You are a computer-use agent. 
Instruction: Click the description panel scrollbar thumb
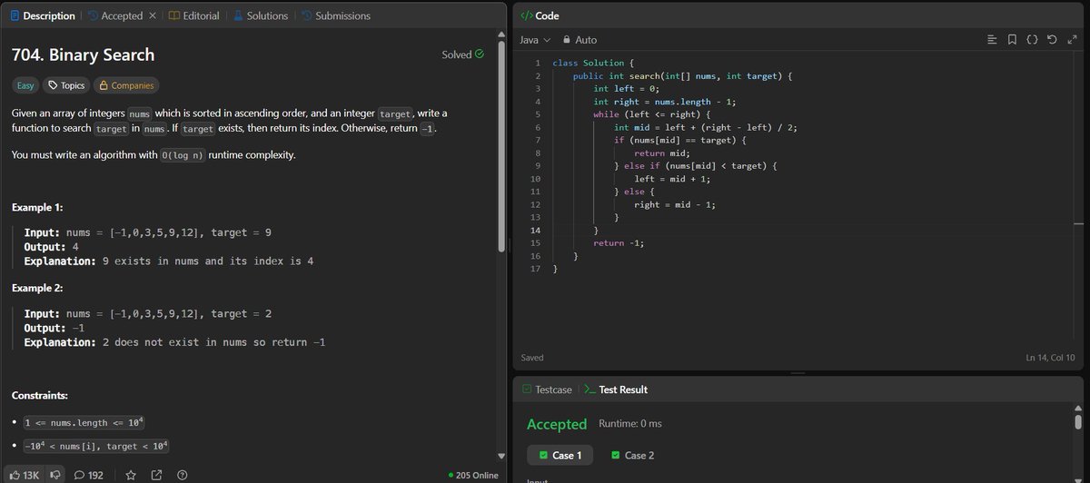coord(501,145)
